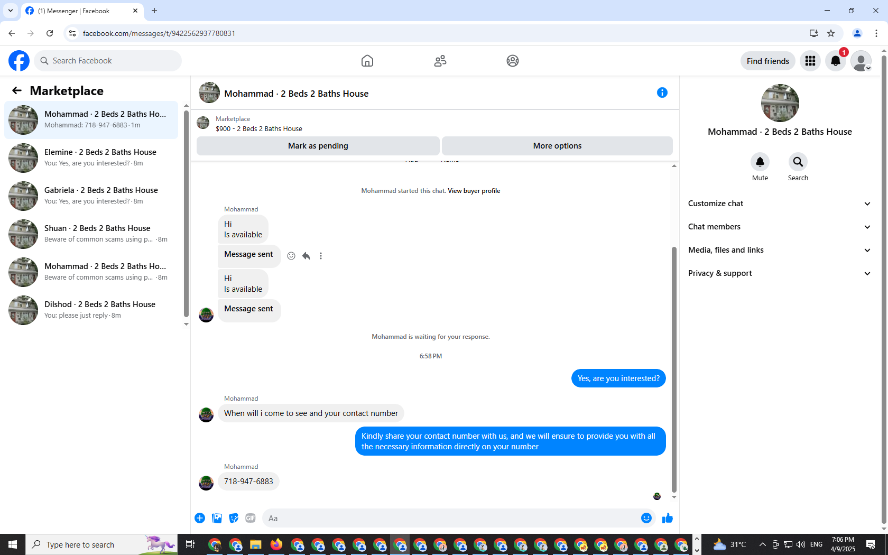Open the Mohammad chat with scam warning preview
This screenshot has width=888, height=555.
(x=91, y=272)
